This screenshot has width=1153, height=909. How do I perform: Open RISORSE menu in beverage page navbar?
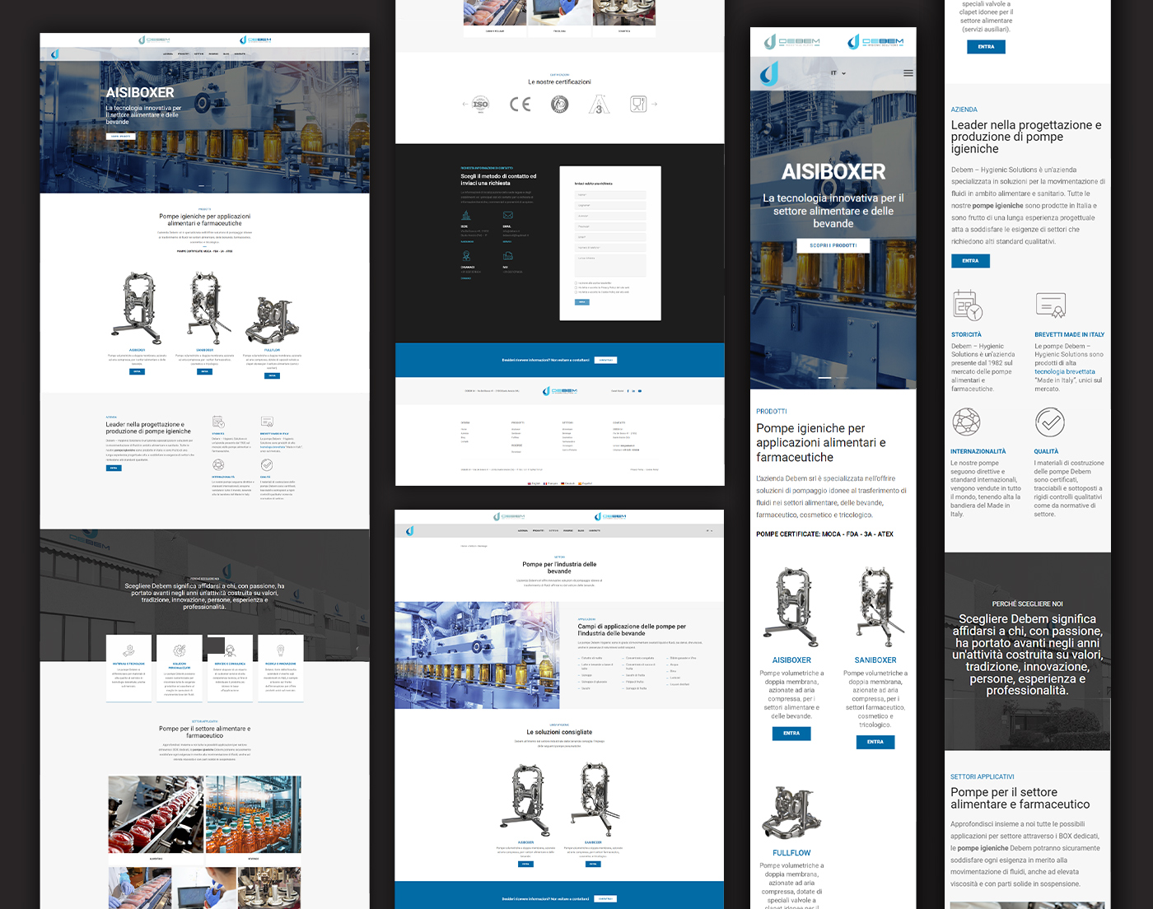click(568, 530)
